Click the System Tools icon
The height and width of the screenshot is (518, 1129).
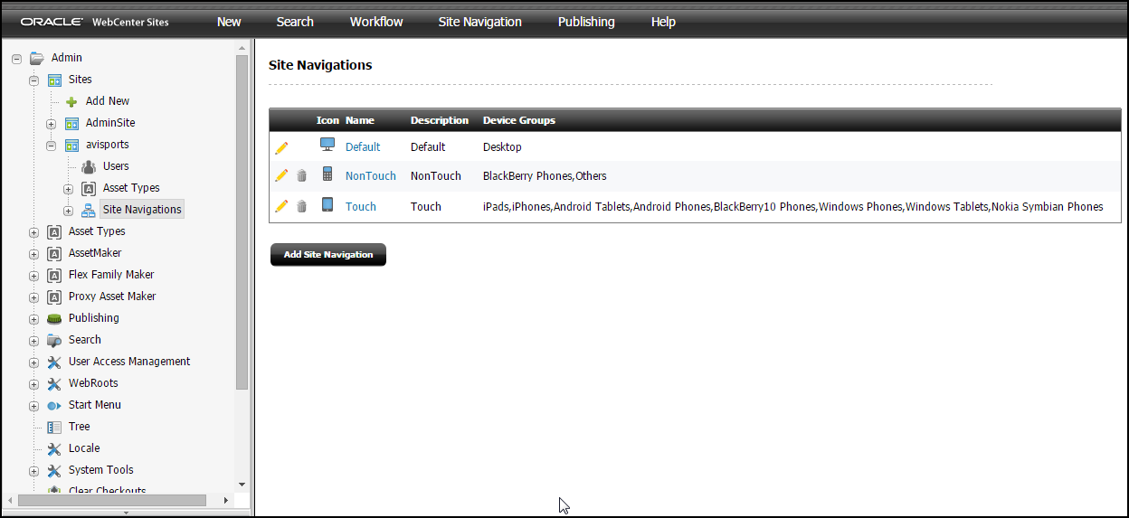point(54,470)
